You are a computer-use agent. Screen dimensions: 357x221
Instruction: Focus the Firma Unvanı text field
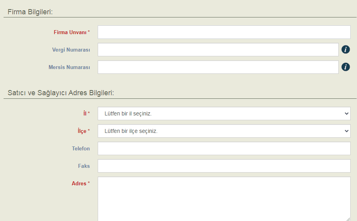click(224, 32)
